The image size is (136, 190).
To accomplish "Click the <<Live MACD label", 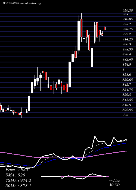I will tap(115, 183).
